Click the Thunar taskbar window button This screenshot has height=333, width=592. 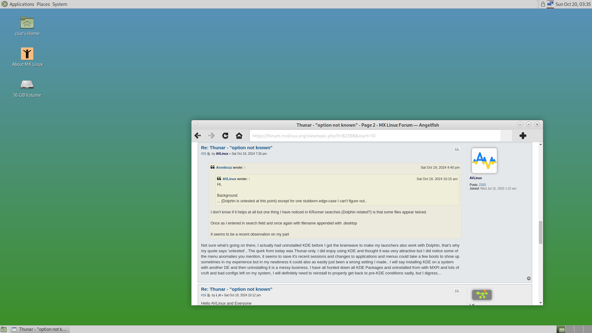point(40,329)
